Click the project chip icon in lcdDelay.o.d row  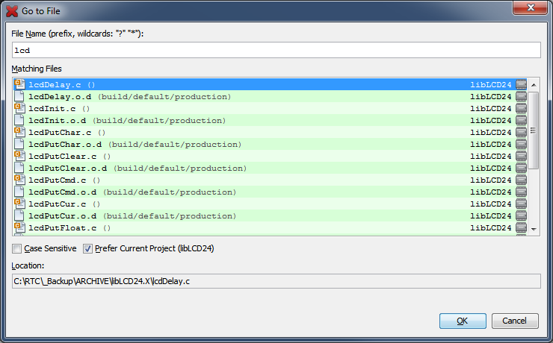coord(521,96)
